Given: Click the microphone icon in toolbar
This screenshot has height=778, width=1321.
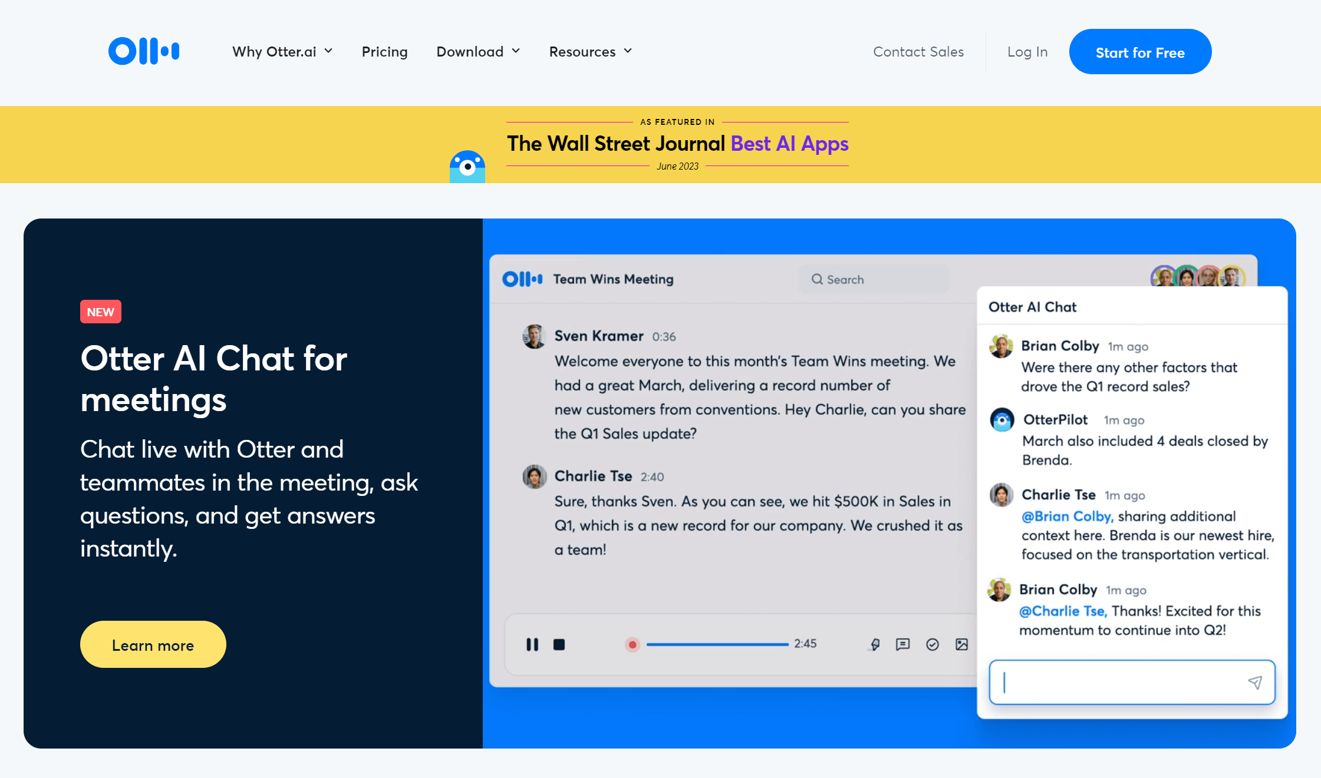Looking at the screenshot, I should point(872,645).
